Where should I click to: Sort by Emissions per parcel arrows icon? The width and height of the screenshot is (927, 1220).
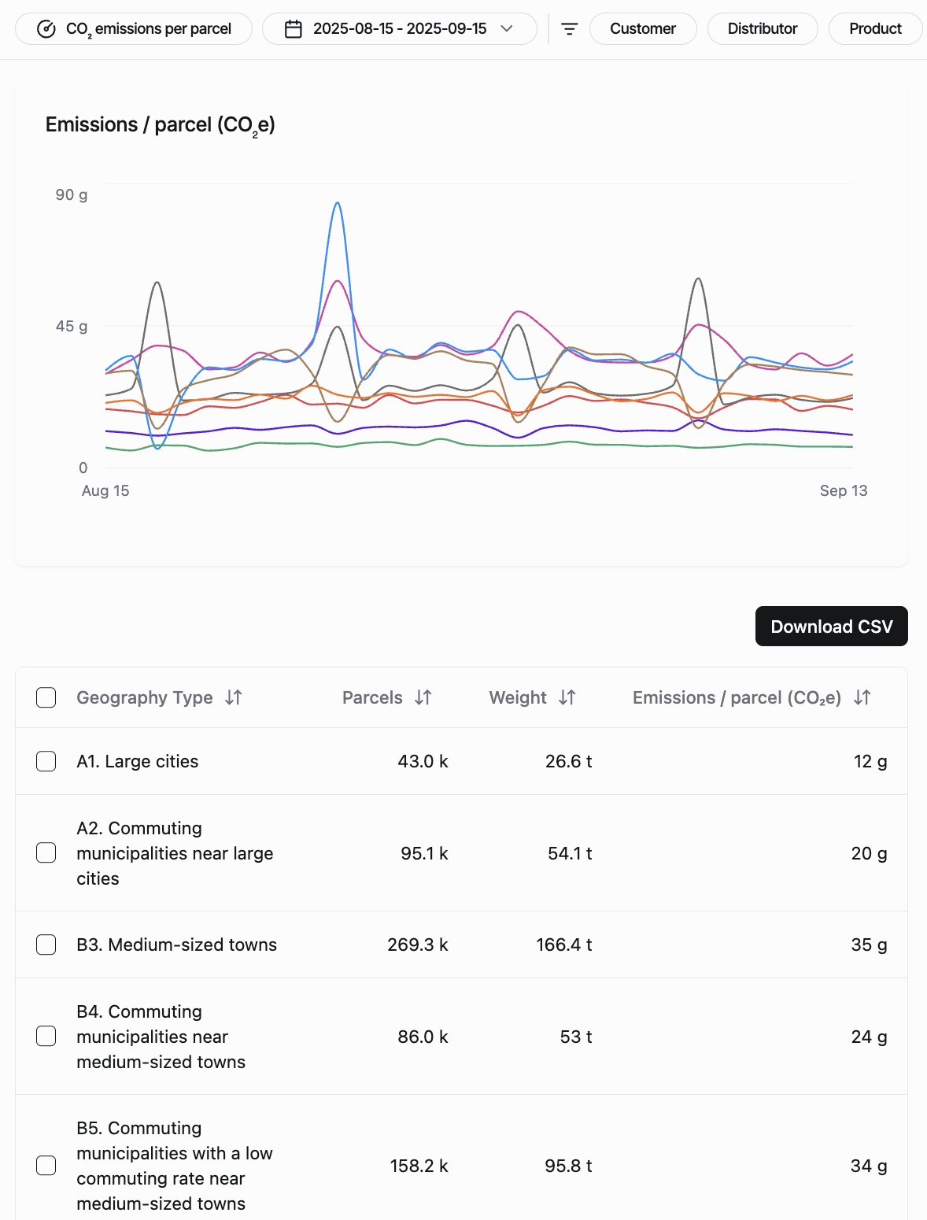pyautogui.click(x=862, y=697)
